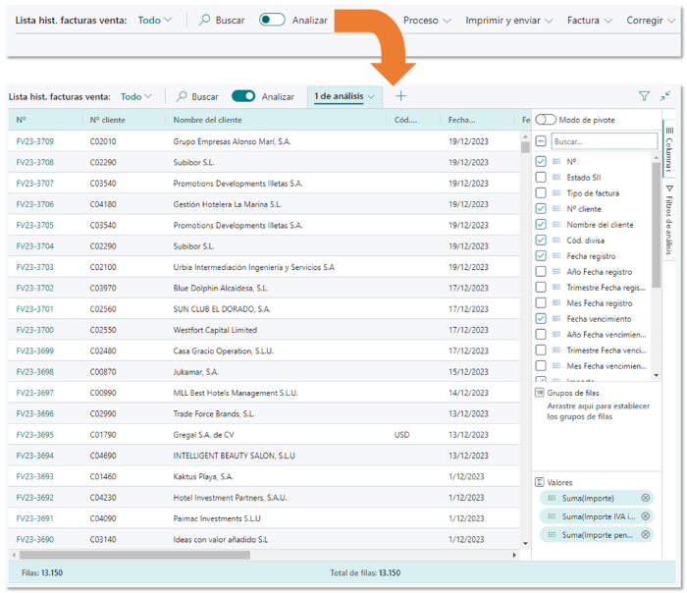Sort by the Nº column header

[x=45, y=120]
